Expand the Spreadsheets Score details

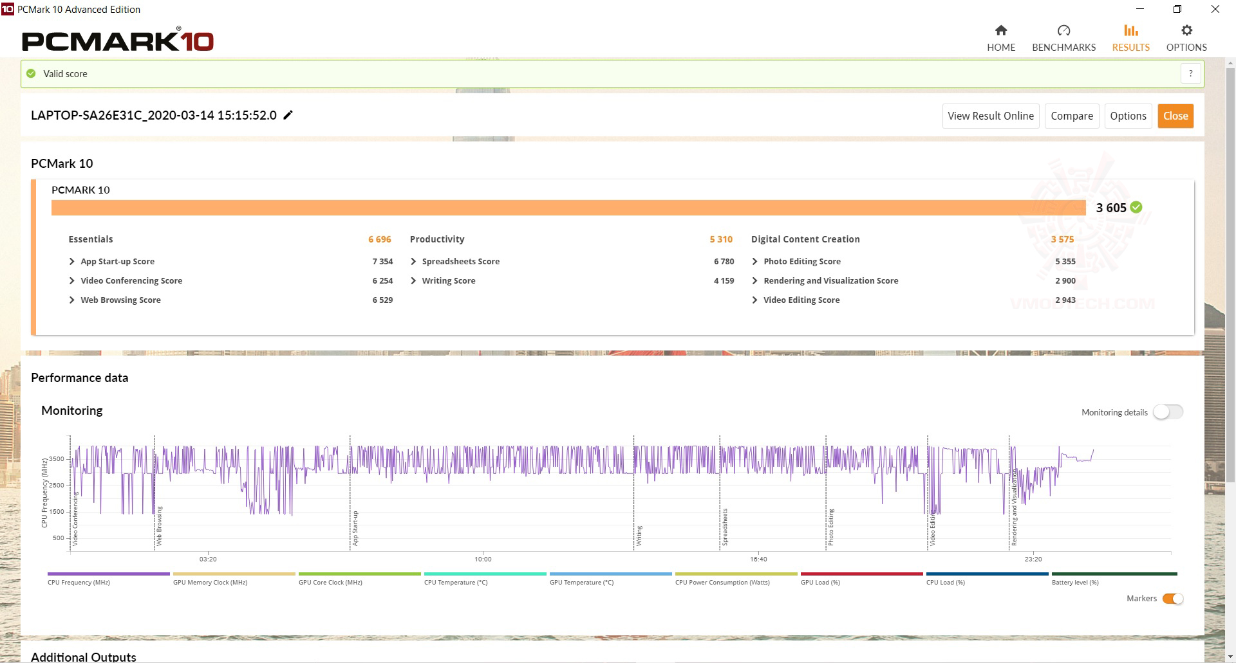pos(461,262)
